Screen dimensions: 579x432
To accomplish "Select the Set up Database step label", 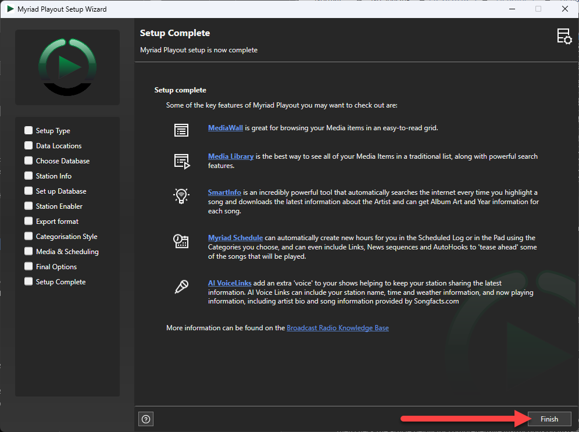I will coord(61,191).
